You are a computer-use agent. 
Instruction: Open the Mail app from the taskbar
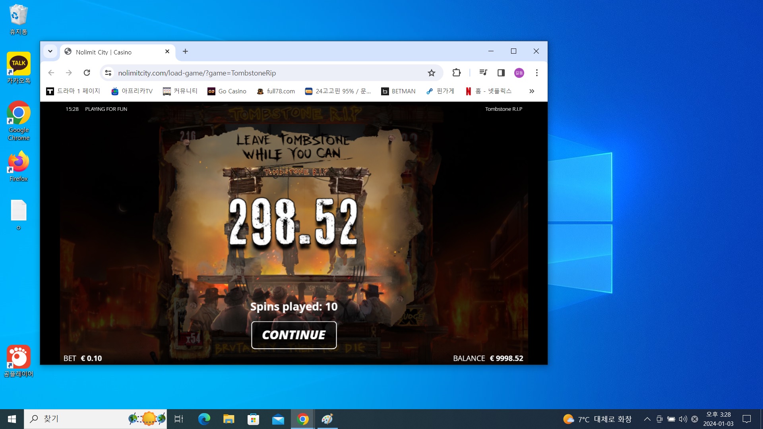point(278,419)
